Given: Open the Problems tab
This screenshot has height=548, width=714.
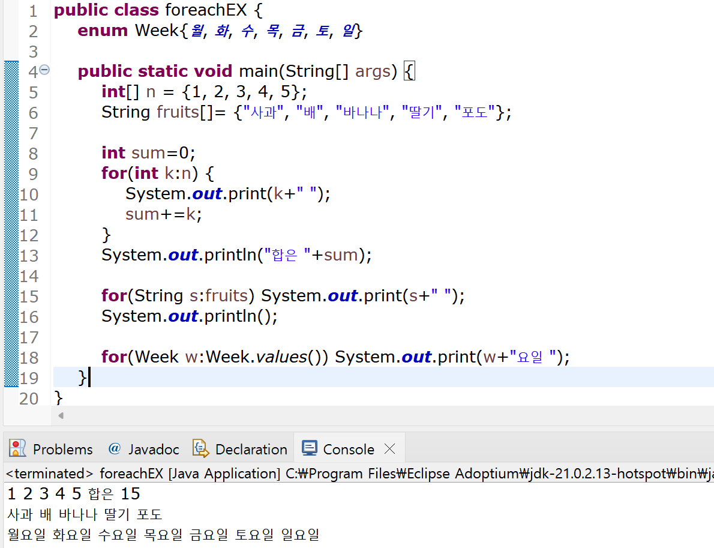Looking at the screenshot, I should pyautogui.click(x=51, y=449).
